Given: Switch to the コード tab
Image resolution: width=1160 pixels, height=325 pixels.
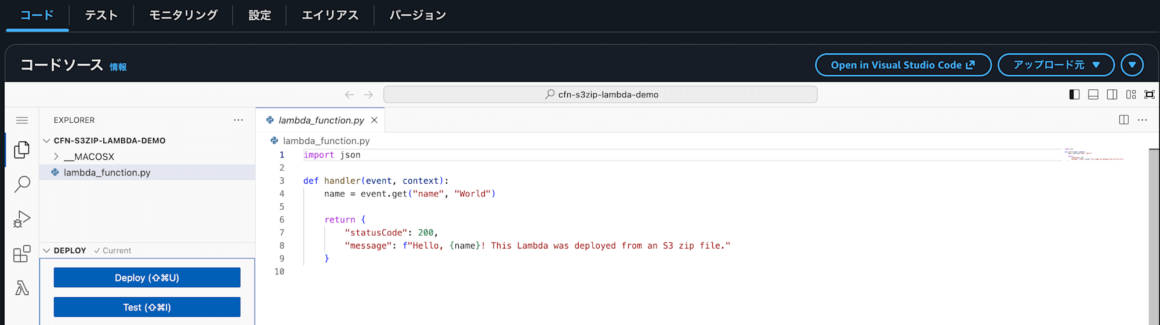Looking at the screenshot, I should [x=37, y=16].
